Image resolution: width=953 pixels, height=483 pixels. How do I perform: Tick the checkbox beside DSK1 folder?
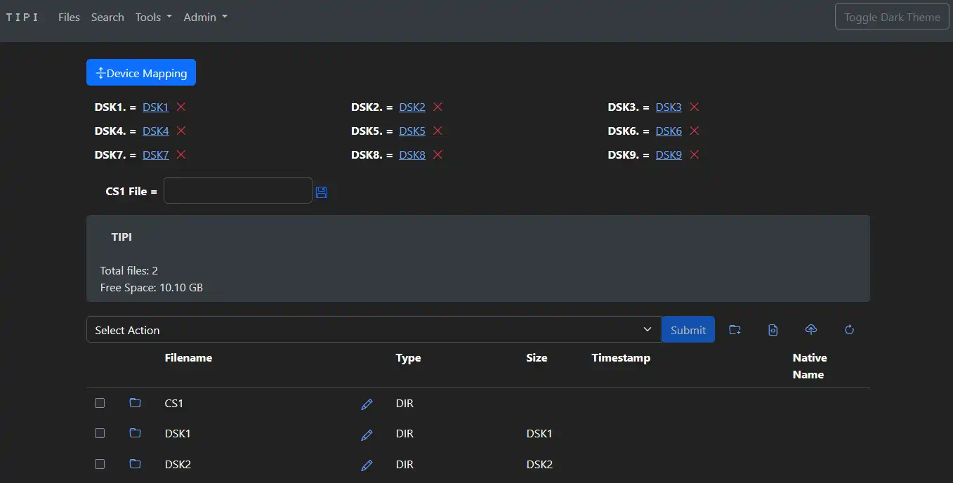[100, 434]
